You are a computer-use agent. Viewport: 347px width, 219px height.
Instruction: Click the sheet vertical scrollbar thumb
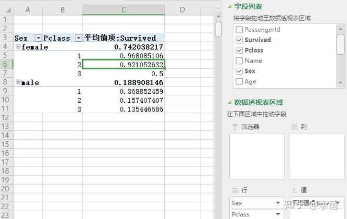(x=218, y=29)
